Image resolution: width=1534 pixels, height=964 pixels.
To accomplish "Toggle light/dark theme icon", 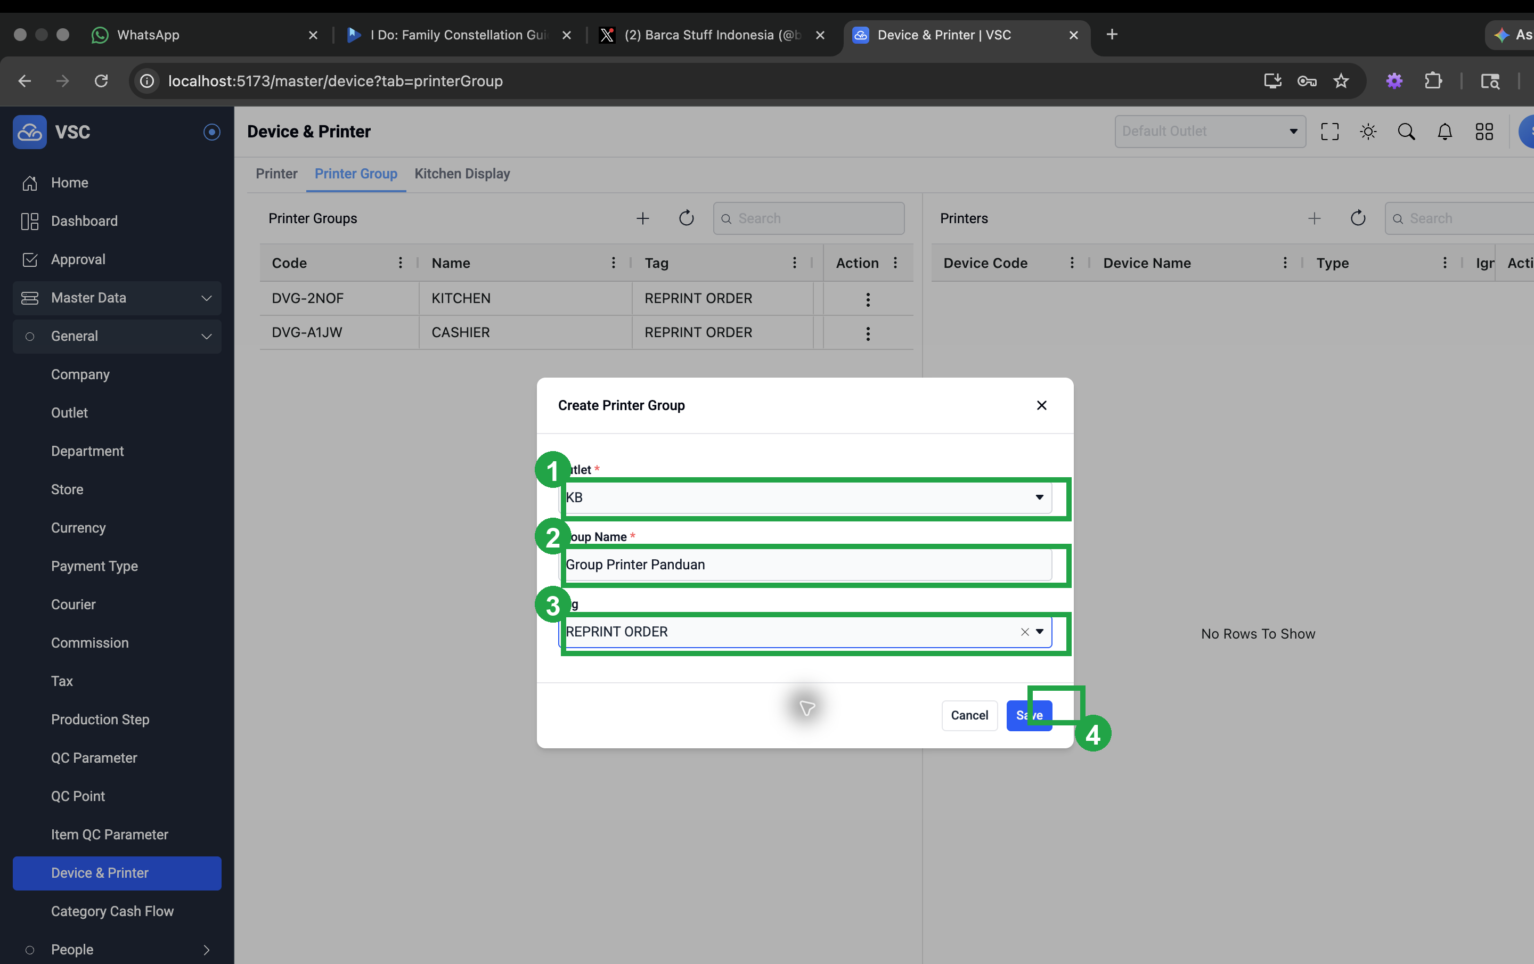I will point(1368,131).
